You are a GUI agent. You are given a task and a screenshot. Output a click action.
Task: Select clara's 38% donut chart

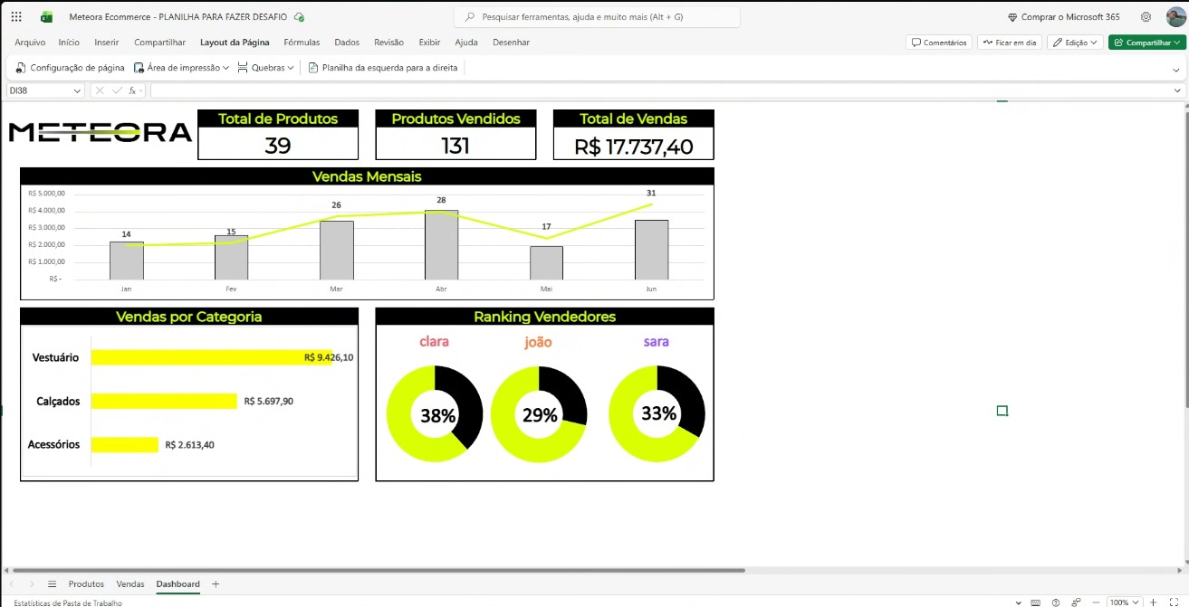pyautogui.click(x=435, y=414)
